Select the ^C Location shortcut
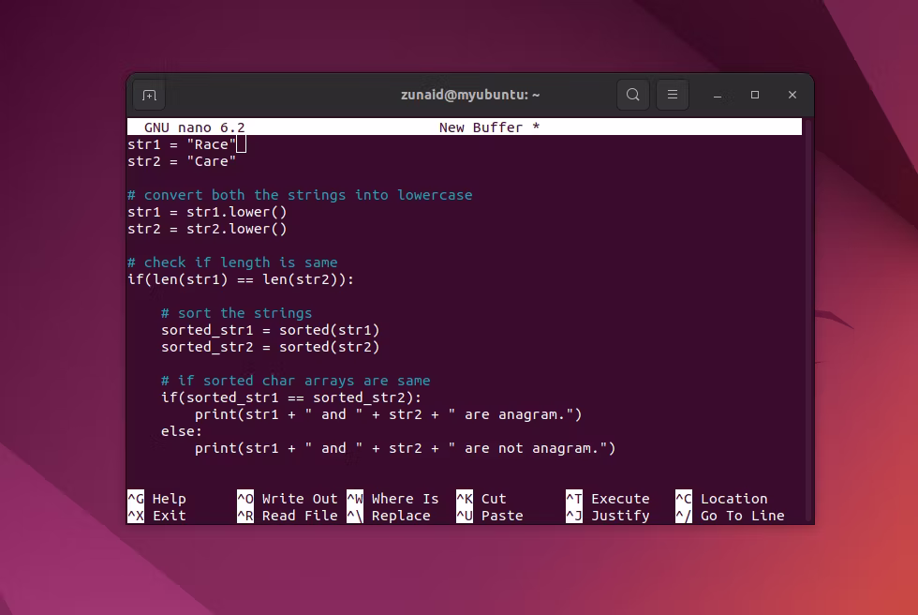Image resolution: width=918 pixels, height=615 pixels. coord(721,499)
